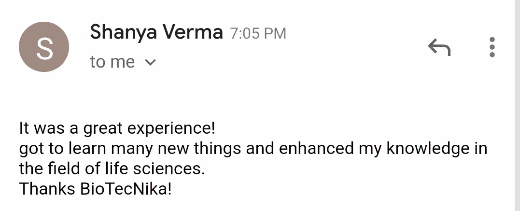Click the closing line 'Thanks BioTecNika!'

(x=96, y=189)
